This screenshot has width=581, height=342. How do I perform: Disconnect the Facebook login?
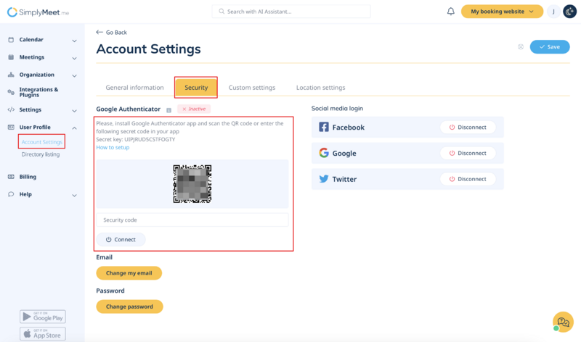coord(468,128)
